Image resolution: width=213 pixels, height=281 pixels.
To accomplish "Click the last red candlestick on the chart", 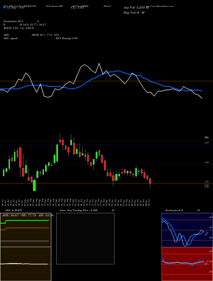I will (150, 182).
